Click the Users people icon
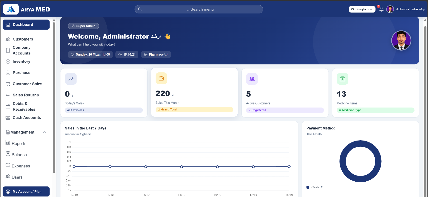The height and width of the screenshot is (197, 428). pyautogui.click(x=8, y=176)
